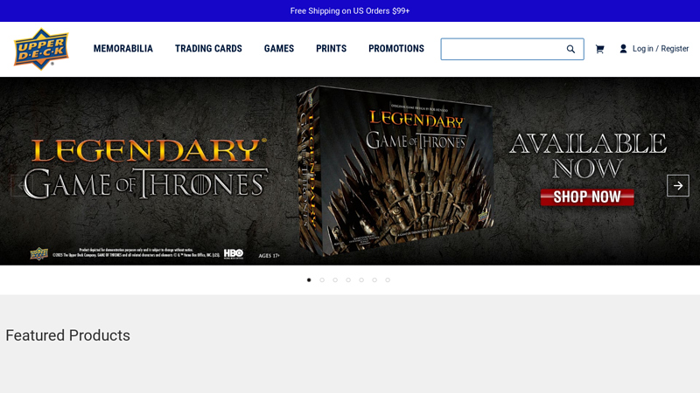Click the Upper Deck logo
This screenshot has width=700, height=393.
coord(41,49)
